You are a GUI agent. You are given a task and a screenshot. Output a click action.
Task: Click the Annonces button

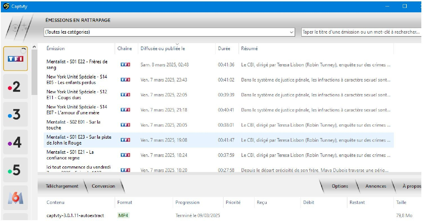[x=376, y=186]
